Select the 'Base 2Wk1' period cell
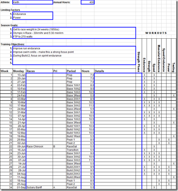Image resolution: width=178 pixels, height=191 pixels. point(73,99)
